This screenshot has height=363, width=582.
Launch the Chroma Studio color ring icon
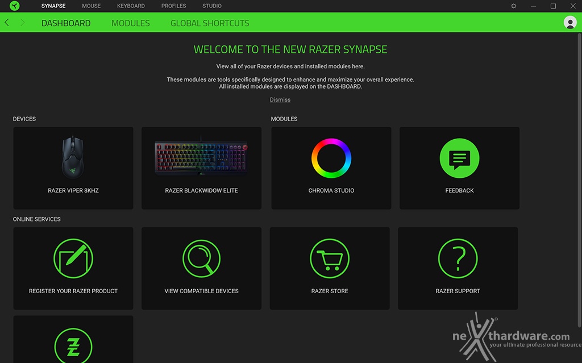(x=331, y=158)
